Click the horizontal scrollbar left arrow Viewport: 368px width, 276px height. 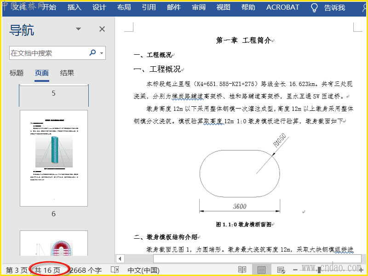(120, 259)
